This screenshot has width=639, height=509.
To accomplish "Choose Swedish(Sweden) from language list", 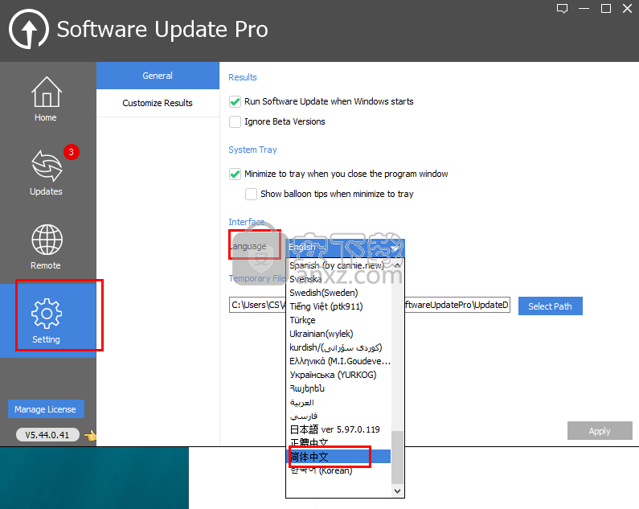I will point(338,293).
